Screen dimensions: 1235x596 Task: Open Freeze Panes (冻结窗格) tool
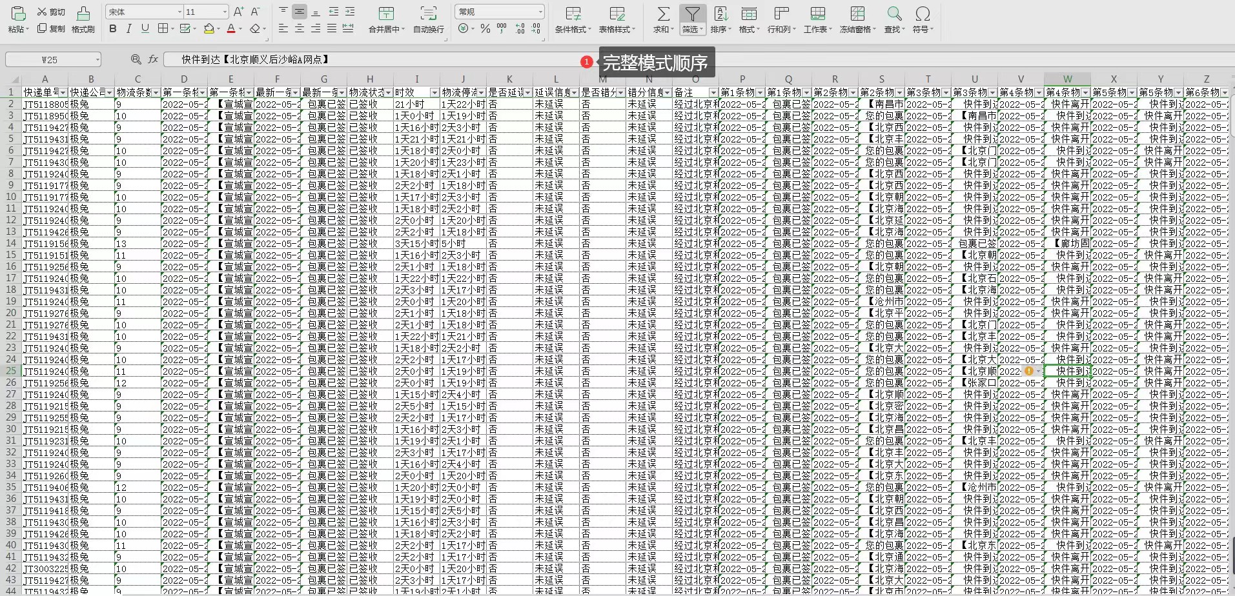click(x=857, y=19)
